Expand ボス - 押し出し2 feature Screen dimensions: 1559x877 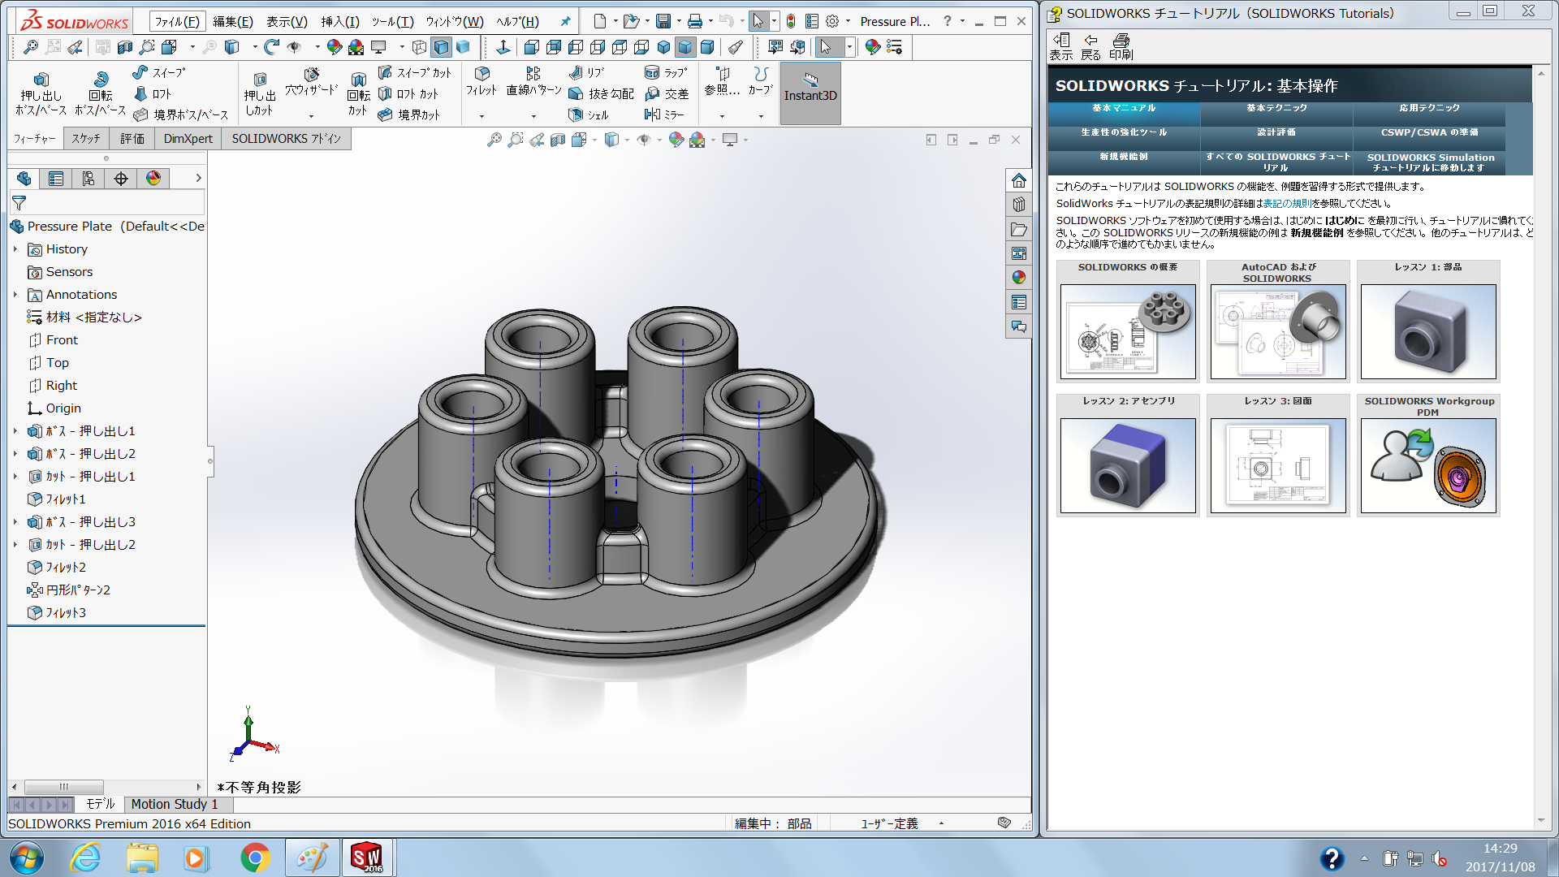15,454
